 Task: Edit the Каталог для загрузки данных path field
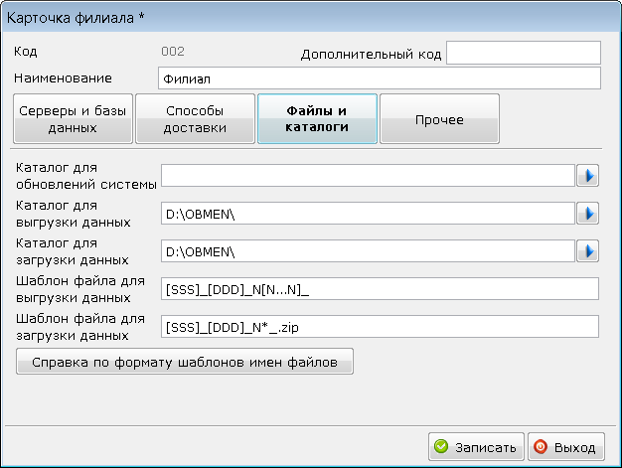[368, 251]
